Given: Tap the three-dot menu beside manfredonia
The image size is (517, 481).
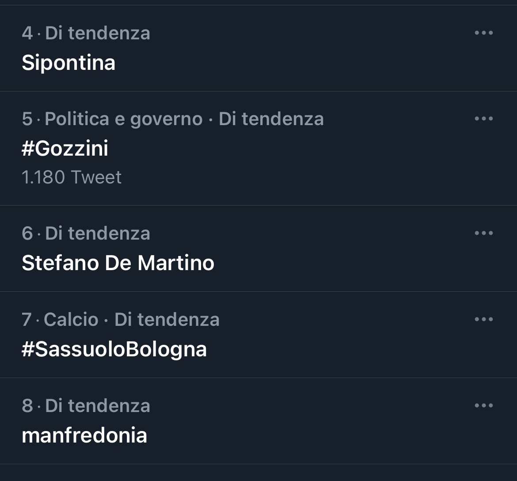Looking at the screenshot, I should pyautogui.click(x=483, y=405).
